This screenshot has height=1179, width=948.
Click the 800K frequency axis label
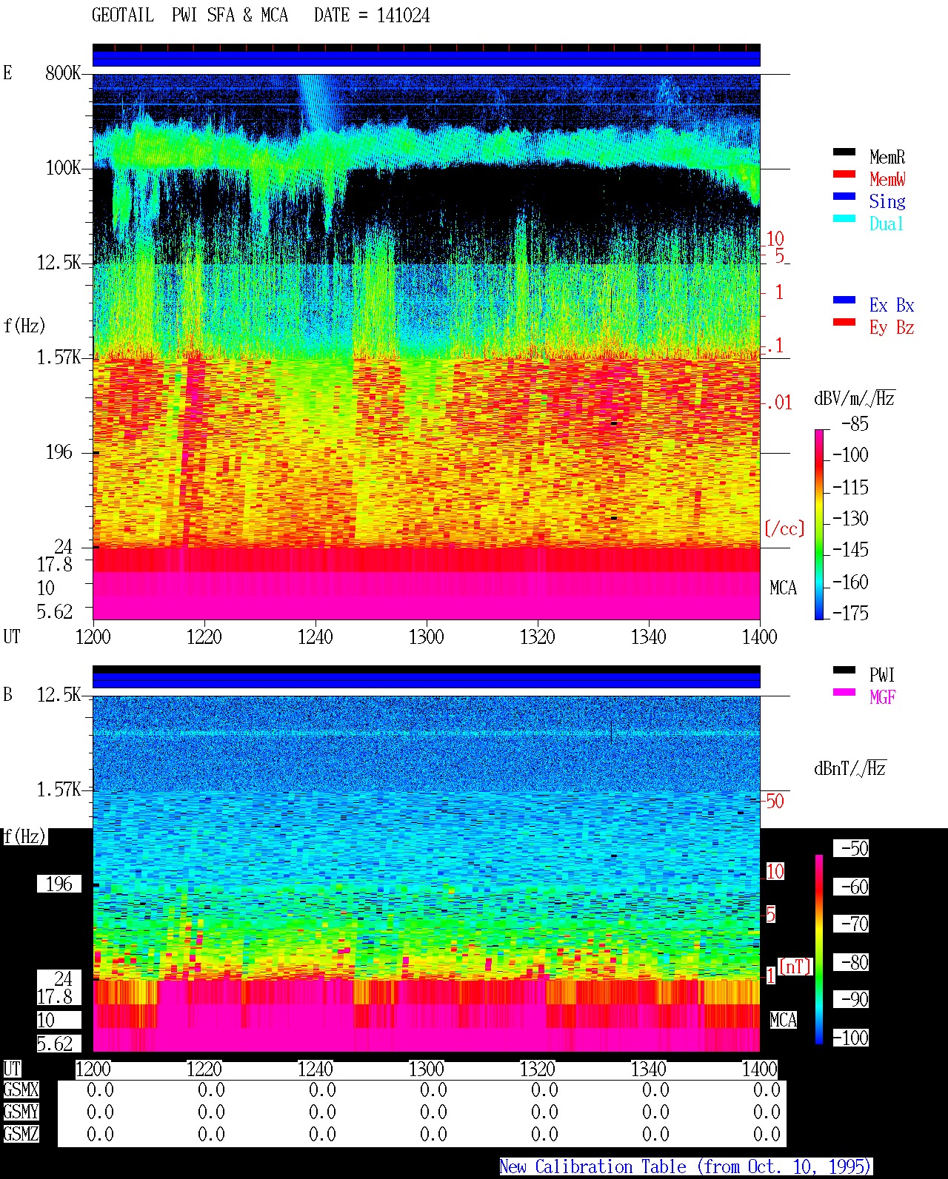(63, 73)
